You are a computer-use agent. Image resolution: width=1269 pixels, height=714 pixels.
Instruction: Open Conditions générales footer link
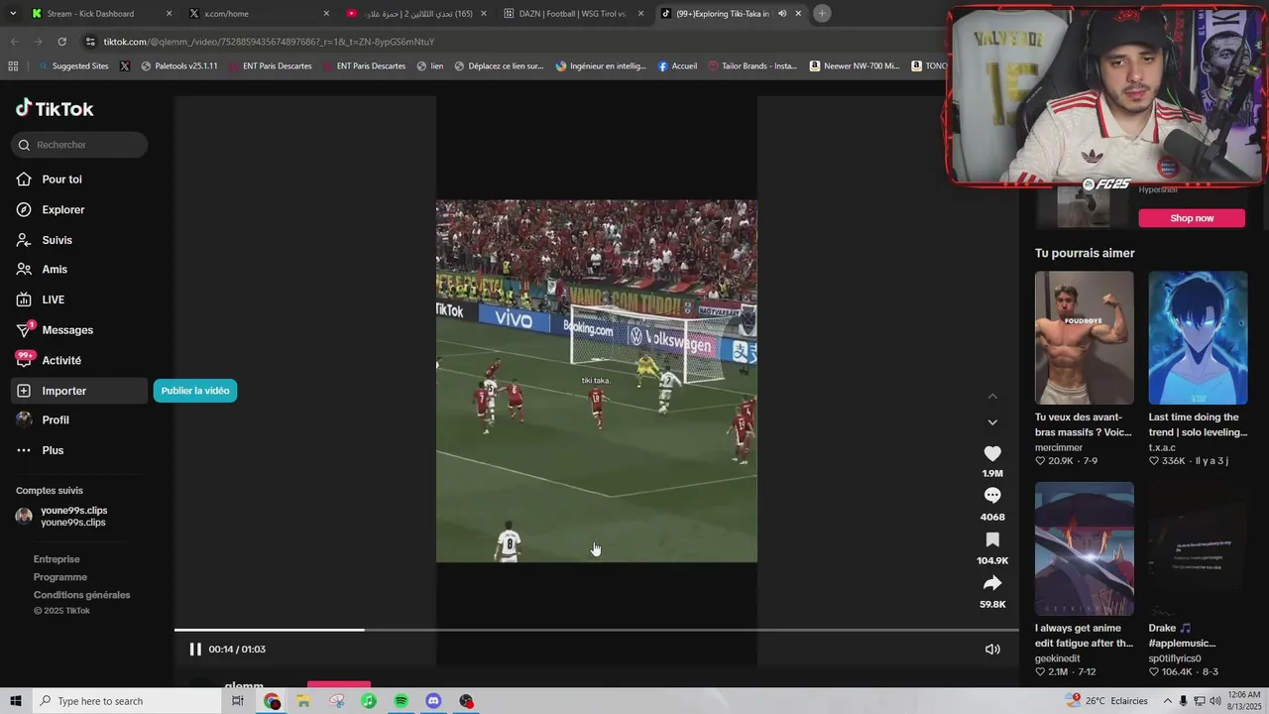pos(82,595)
